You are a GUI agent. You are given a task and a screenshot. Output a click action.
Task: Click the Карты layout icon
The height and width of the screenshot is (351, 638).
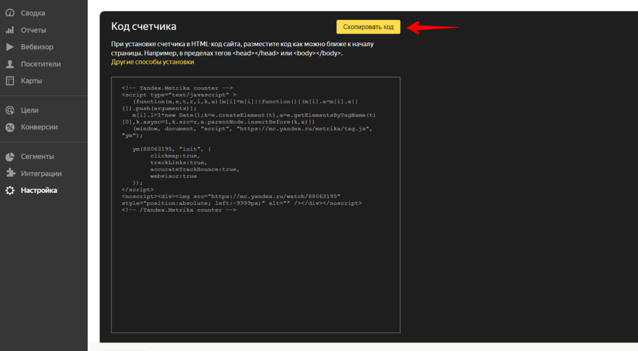[10, 81]
